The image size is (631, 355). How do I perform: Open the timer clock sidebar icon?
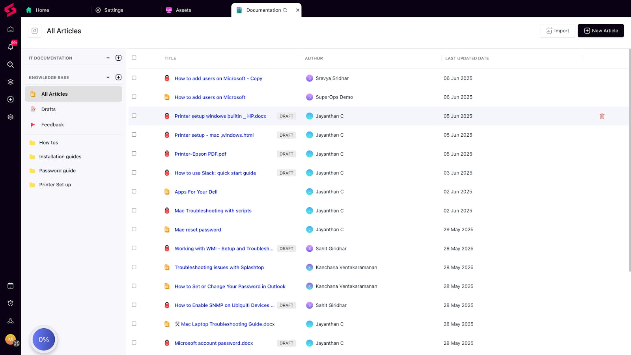[11, 303]
